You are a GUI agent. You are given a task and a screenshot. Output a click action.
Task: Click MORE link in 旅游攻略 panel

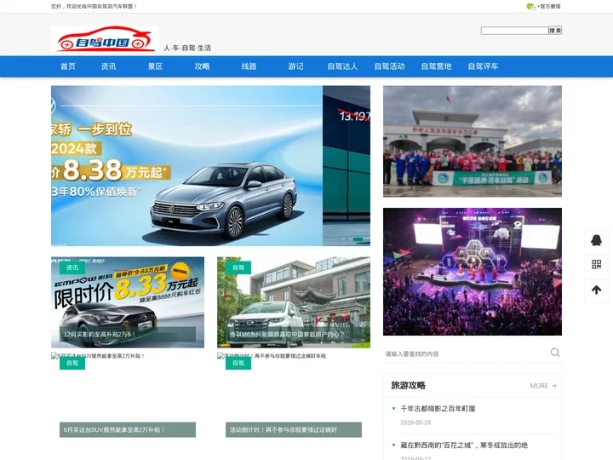[543, 386]
